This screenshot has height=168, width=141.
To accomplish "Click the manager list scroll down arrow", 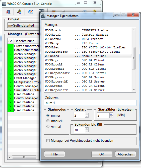I will (x=134, y=90).
